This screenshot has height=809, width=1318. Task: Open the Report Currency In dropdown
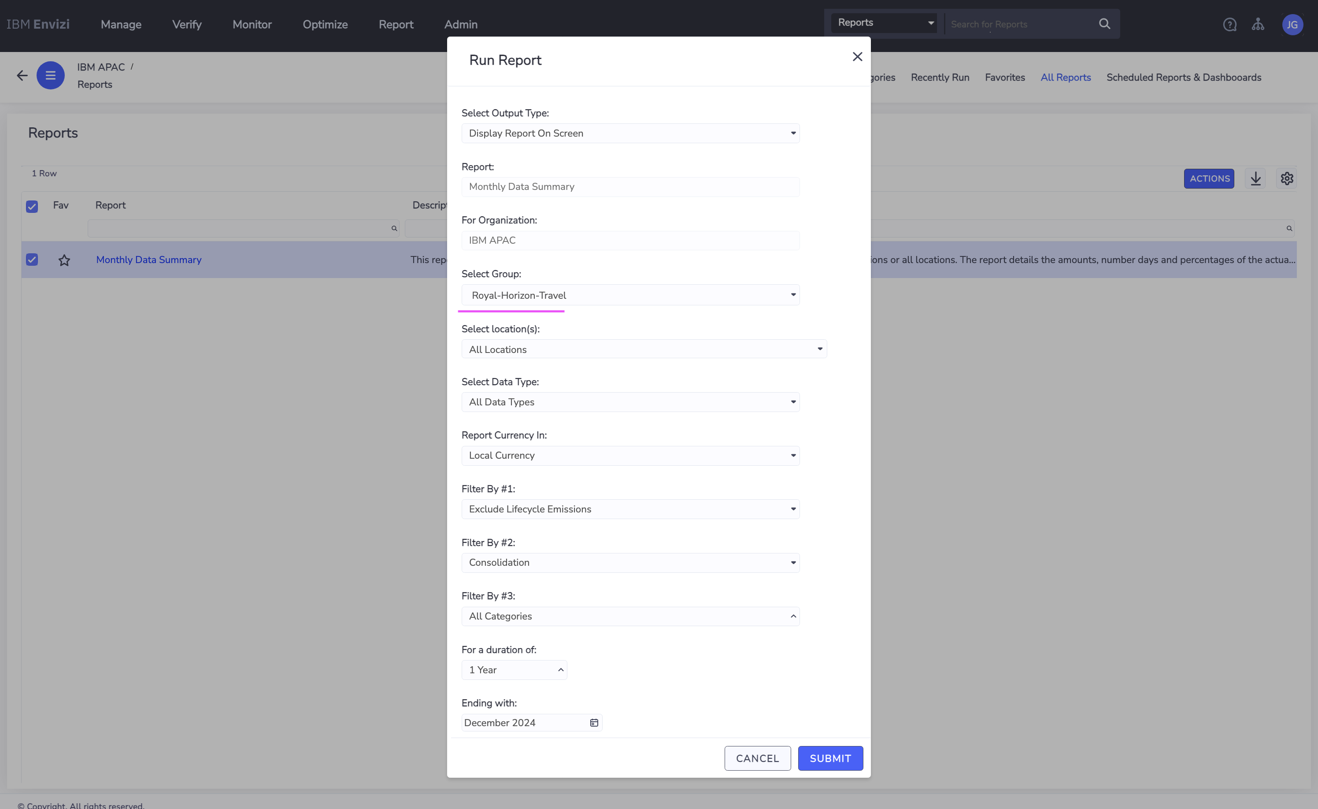(630, 455)
